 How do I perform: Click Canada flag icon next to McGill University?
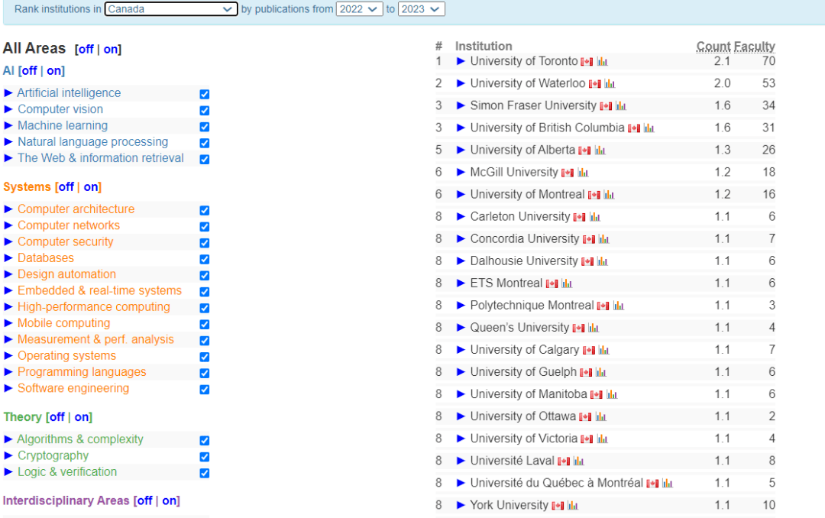tap(567, 173)
